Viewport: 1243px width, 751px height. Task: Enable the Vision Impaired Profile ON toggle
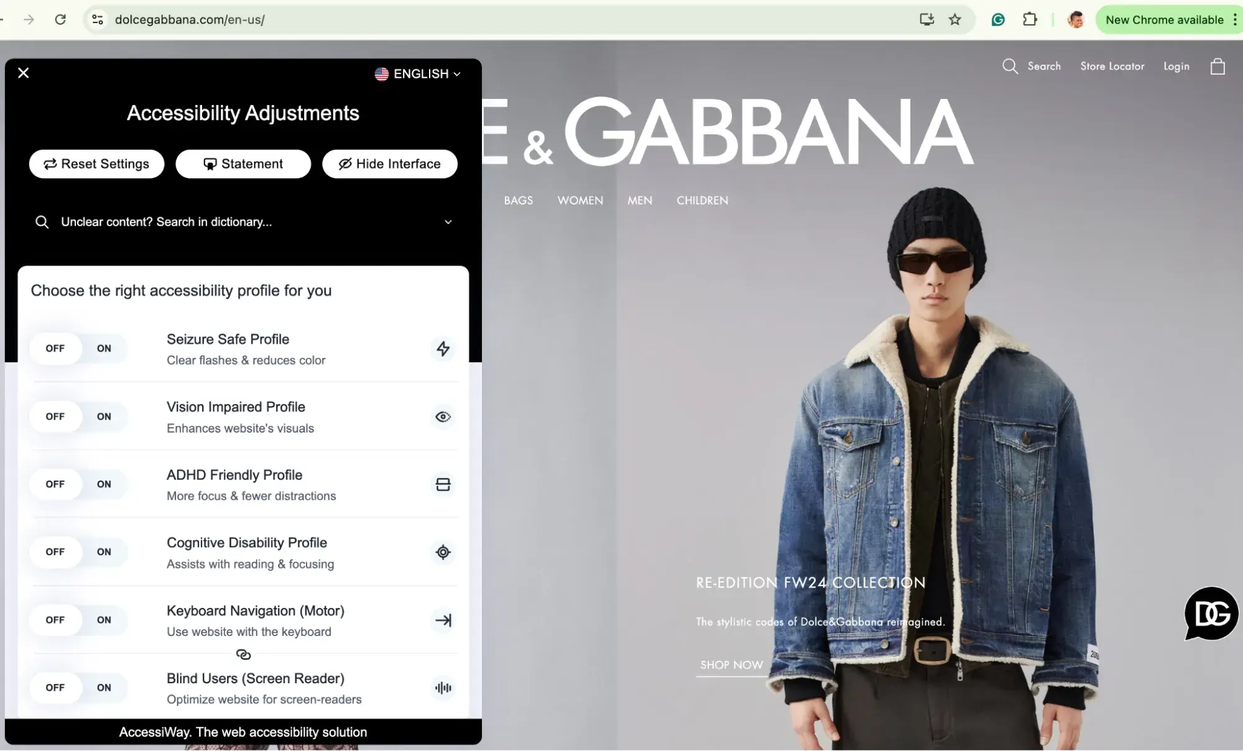103,415
